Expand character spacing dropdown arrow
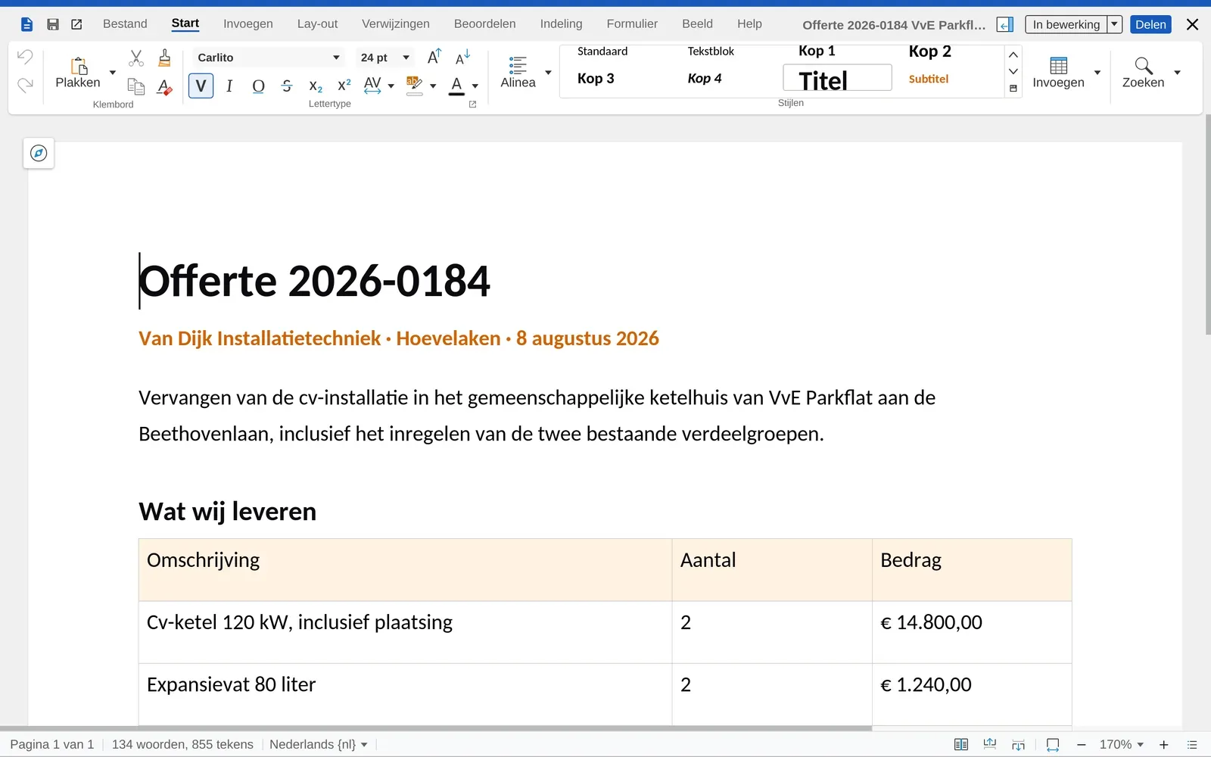The image size is (1211, 757). [391, 86]
